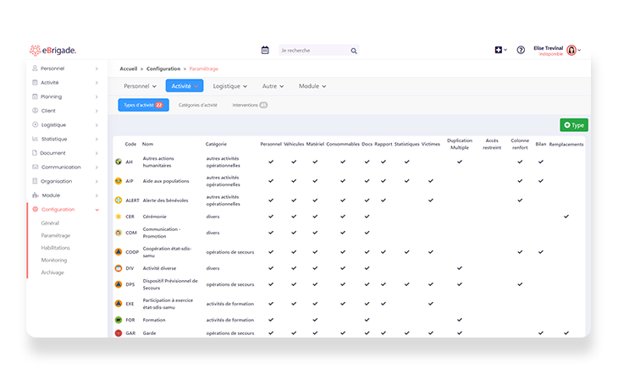Switch to Catégories d'activité tab
This screenshot has height=368, width=618.
(x=197, y=105)
